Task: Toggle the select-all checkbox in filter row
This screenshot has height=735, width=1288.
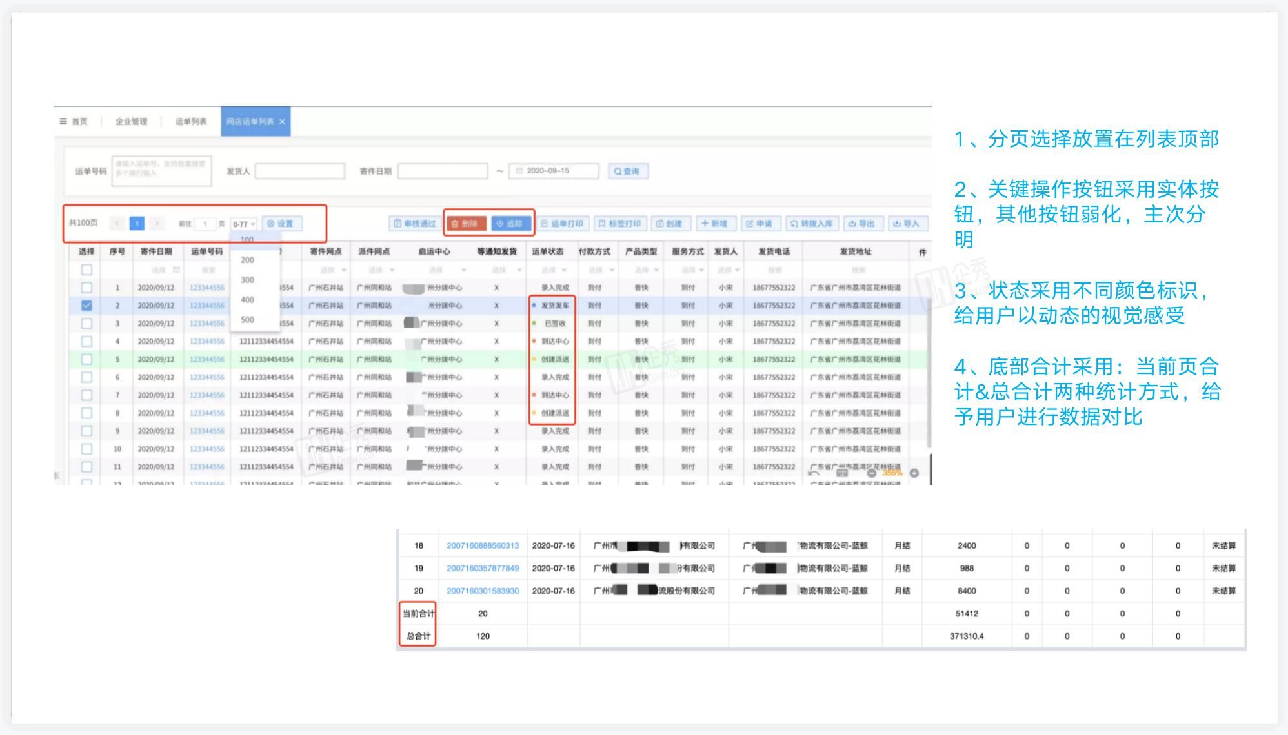Action: [x=86, y=269]
